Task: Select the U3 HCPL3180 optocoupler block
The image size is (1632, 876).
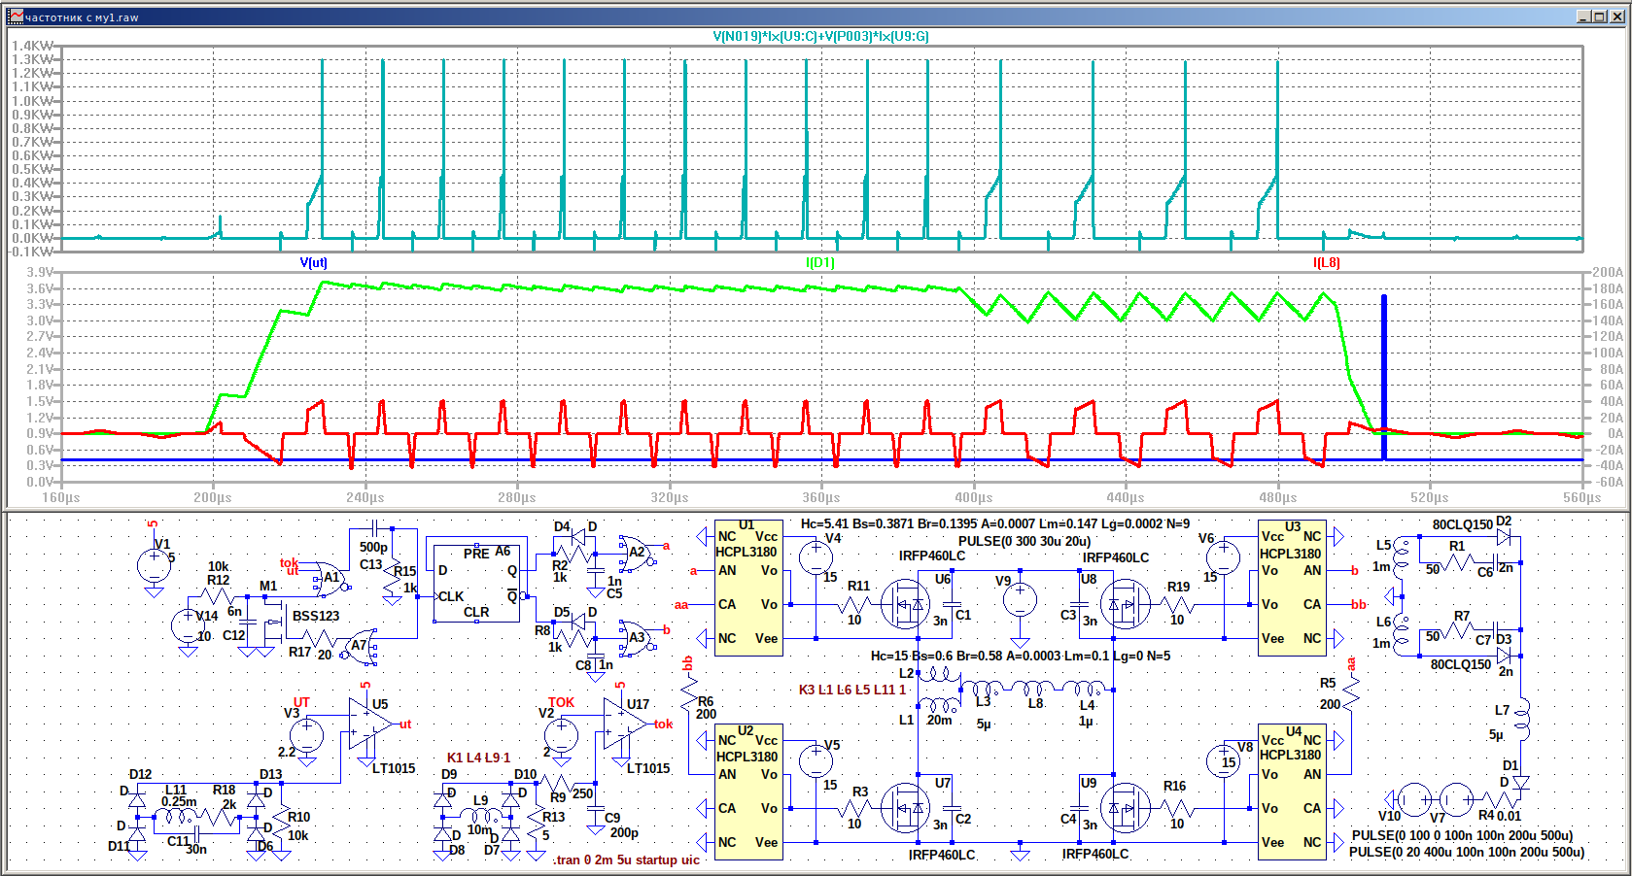Action: 1292,588
